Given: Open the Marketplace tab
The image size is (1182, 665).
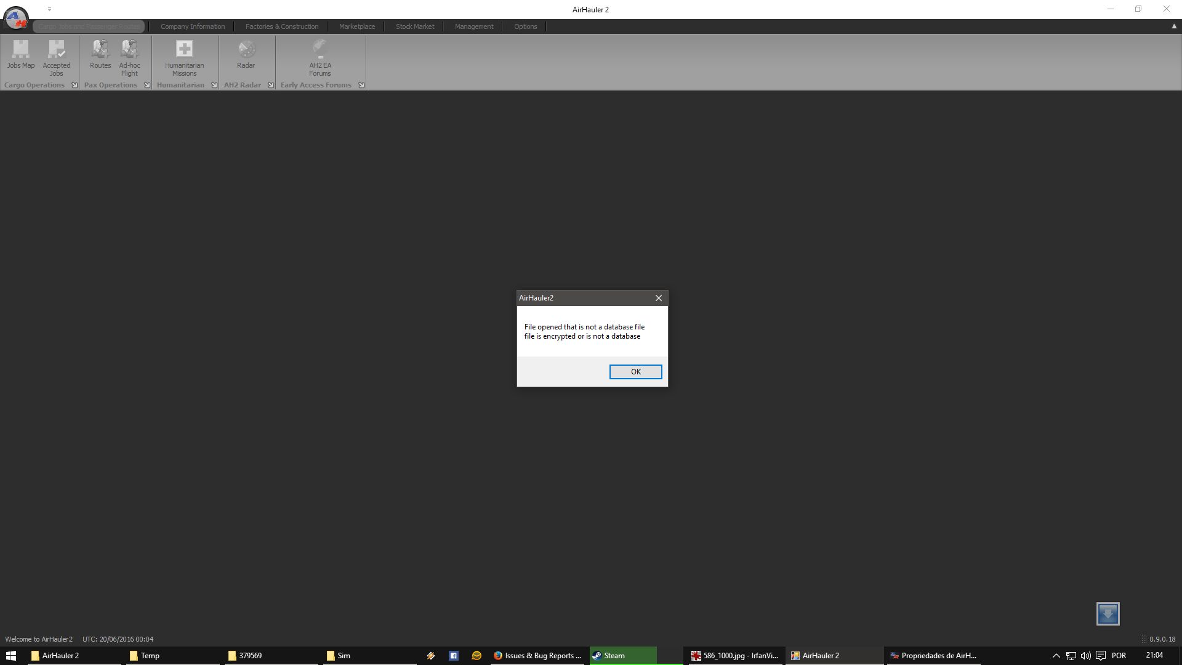Looking at the screenshot, I should 357,26.
